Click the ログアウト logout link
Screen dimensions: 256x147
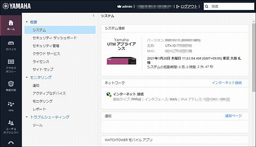pos(189,7)
